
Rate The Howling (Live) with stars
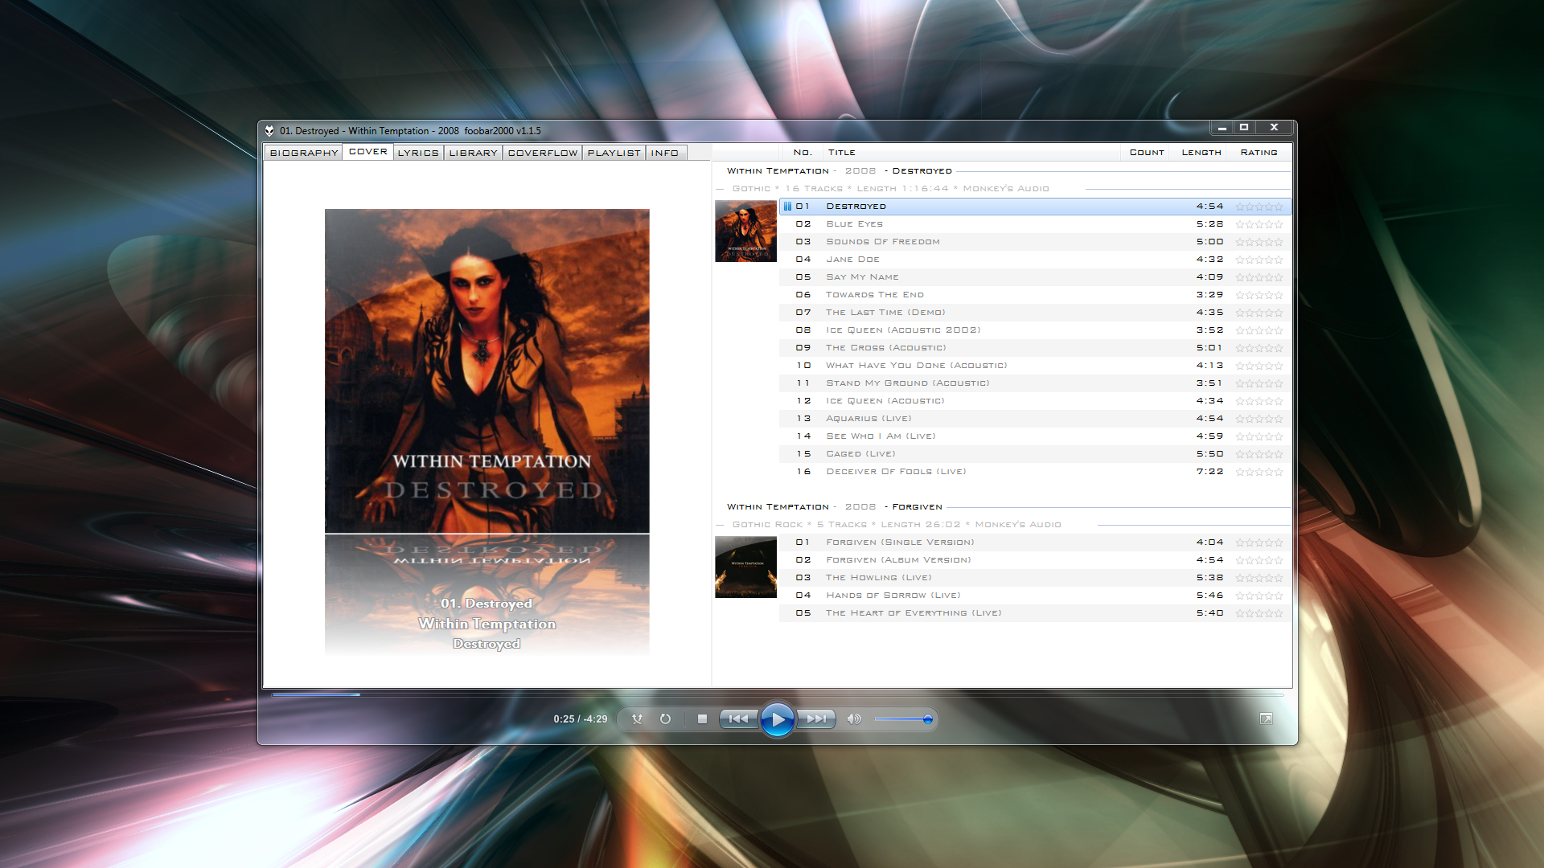click(x=1259, y=578)
